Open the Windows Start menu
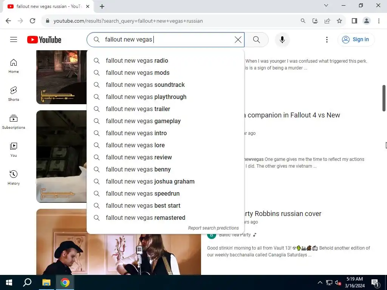Viewport: 387px width, 290px height. [9, 282]
